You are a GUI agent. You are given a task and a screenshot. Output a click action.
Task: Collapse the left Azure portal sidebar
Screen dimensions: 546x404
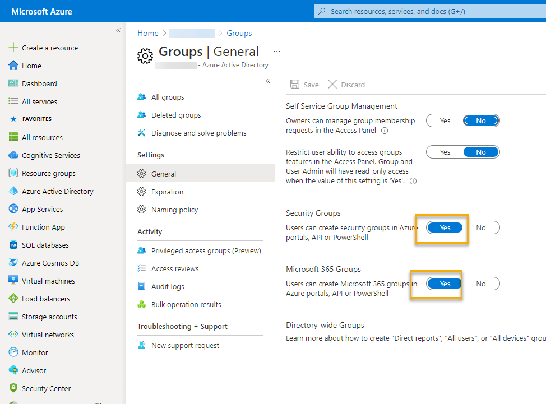[x=118, y=30]
